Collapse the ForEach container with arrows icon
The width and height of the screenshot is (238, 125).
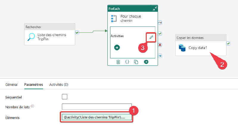[155, 9]
